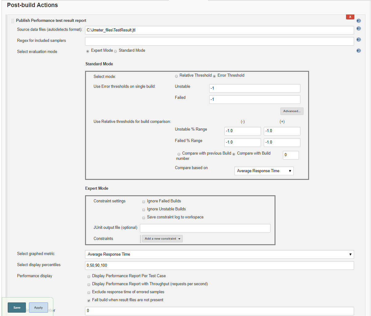371x316 pixels.
Task: Uncheck Fail build when result files not present
Action: pyautogui.click(x=89, y=301)
